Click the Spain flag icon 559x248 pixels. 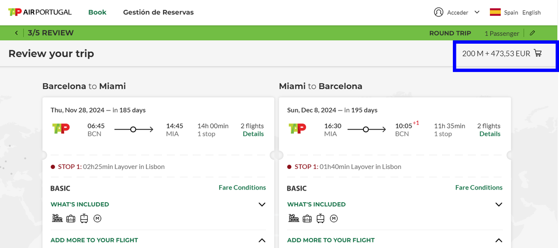[495, 12]
